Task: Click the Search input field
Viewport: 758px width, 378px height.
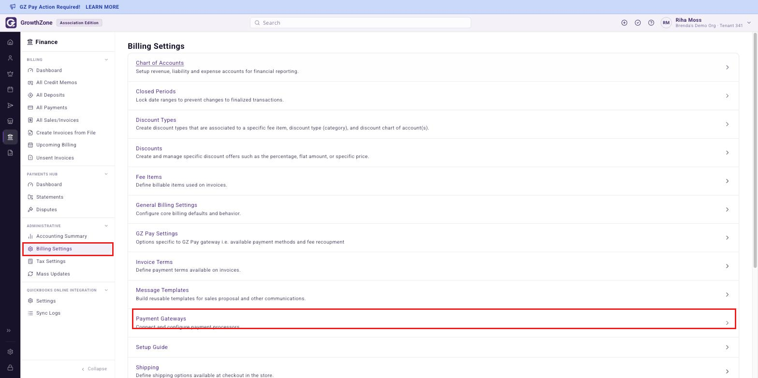Action: click(x=361, y=23)
